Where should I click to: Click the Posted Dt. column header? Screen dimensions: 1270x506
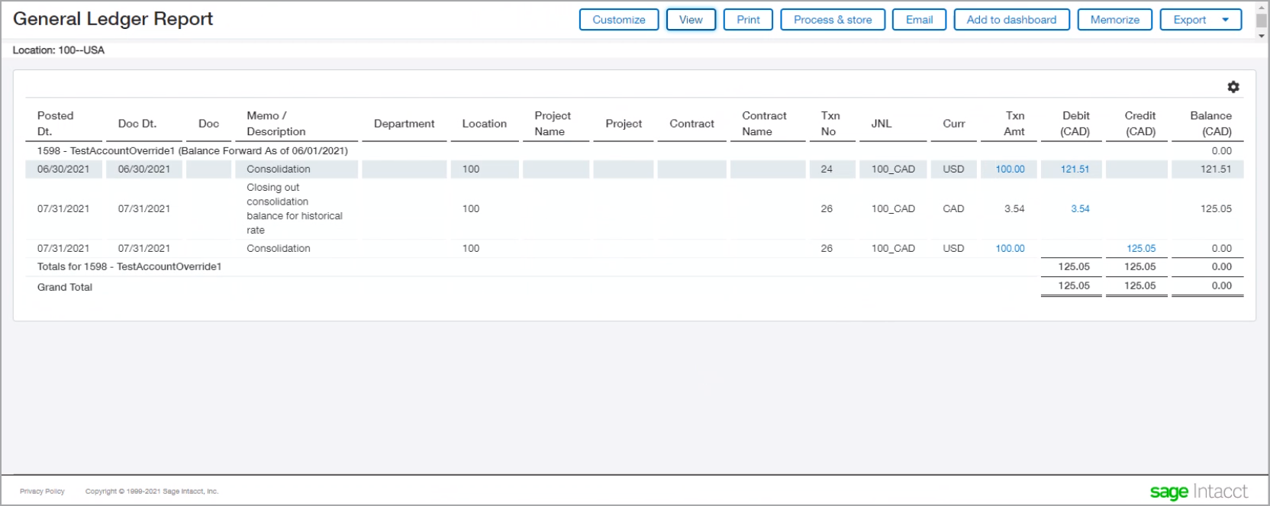click(x=55, y=124)
